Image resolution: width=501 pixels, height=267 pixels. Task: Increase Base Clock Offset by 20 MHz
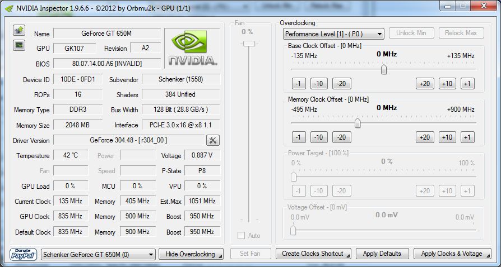pos(425,84)
